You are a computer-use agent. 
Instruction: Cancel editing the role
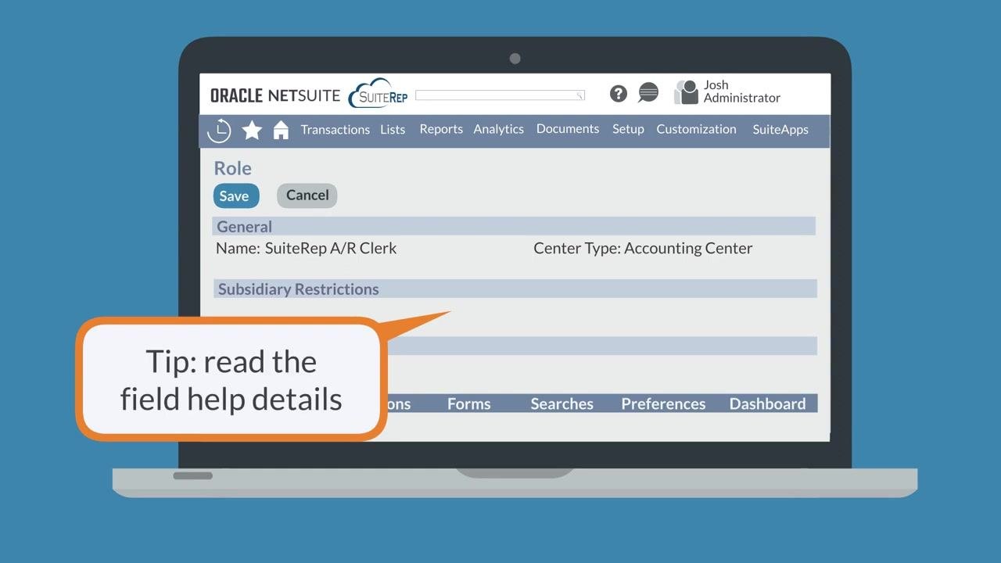coord(307,195)
